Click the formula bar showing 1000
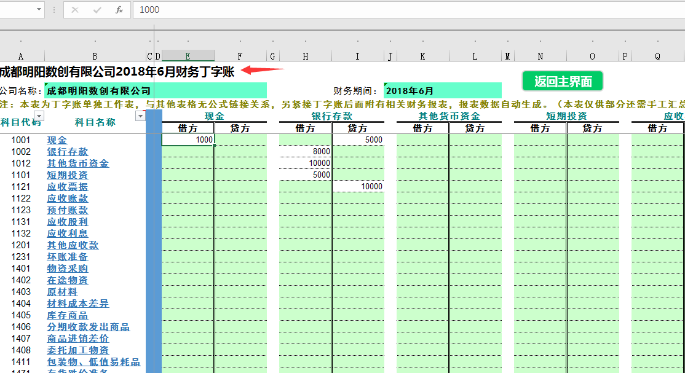685x373 pixels. click(x=408, y=10)
